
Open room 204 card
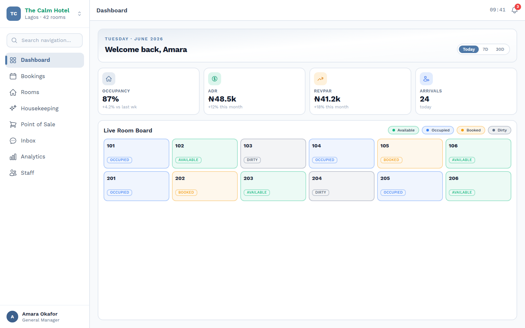click(342, 186)
